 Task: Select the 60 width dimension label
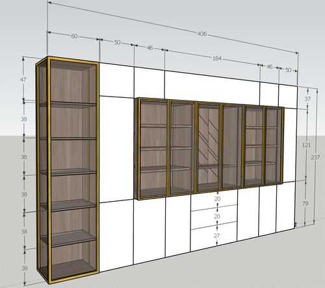point(74,36)
